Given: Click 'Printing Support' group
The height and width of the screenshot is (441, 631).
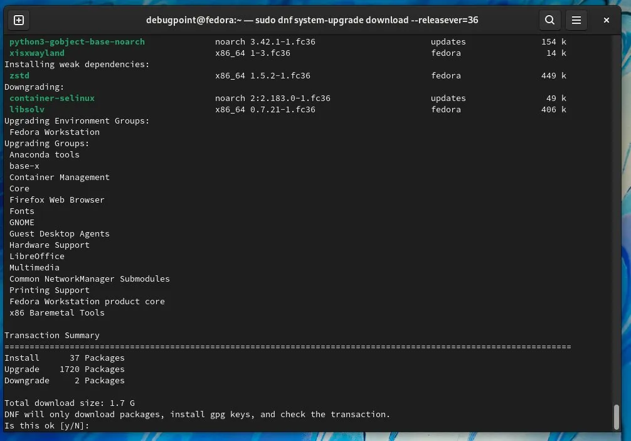Looking at the screenshot, I should (x=49, y=290).
